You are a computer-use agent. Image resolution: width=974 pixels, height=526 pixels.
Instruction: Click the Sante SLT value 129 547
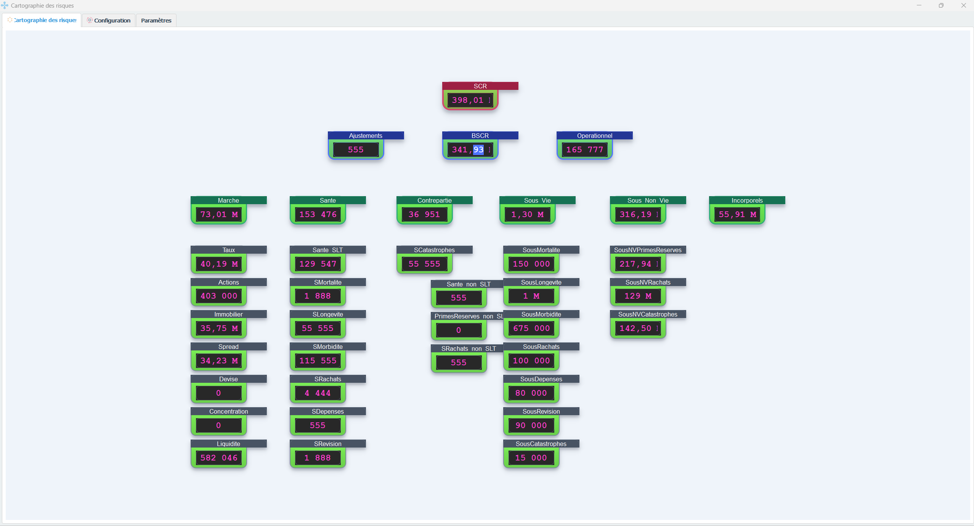[x=318, y=264]
